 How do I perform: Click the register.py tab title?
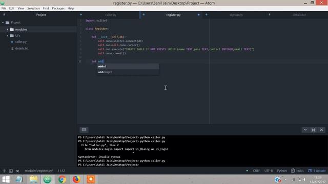tap(173, 15)
